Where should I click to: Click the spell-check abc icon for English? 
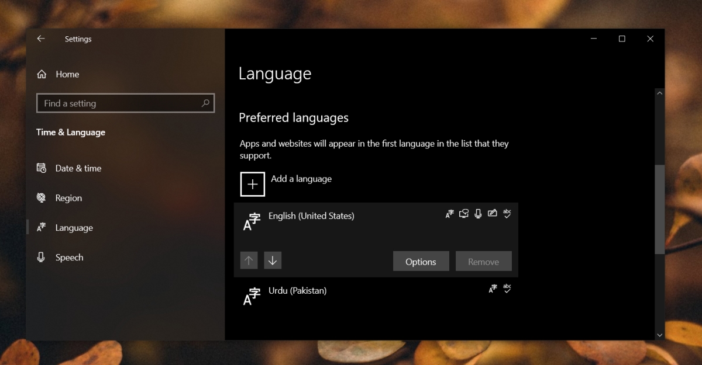click(507, 214)
